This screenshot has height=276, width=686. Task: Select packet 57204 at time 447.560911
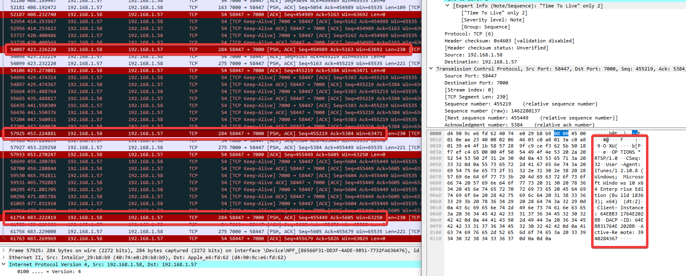[211, 119]
